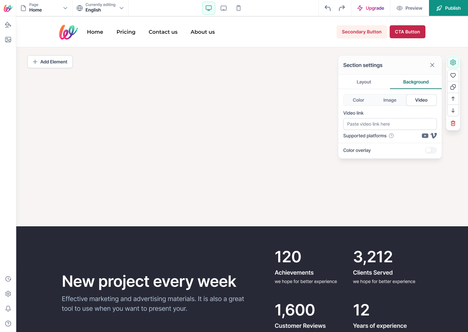
Task: Open the Page Home dropdown
Action: click(44, 8)
